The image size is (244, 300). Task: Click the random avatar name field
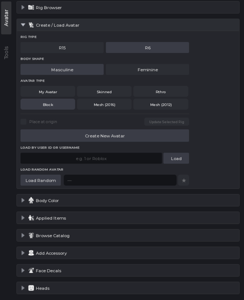[120, 180]
